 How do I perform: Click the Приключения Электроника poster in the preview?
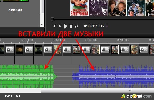(80, 8)
